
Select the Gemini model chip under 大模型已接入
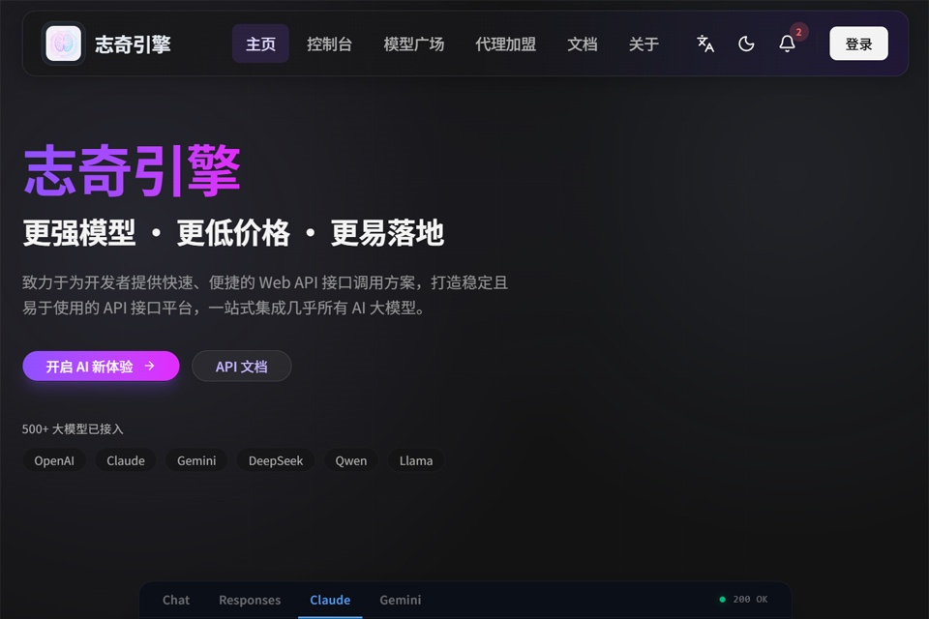196,460
